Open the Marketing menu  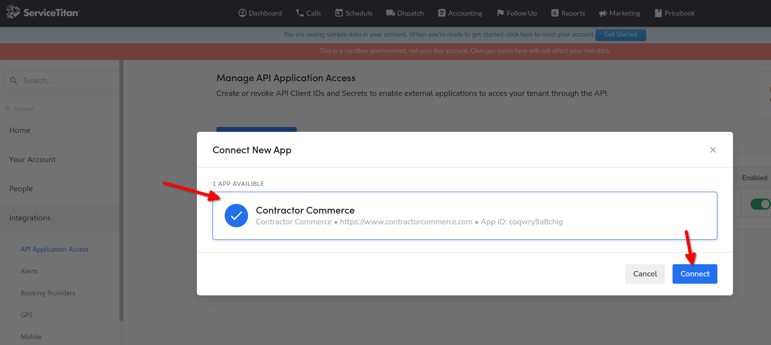[619, 13]
